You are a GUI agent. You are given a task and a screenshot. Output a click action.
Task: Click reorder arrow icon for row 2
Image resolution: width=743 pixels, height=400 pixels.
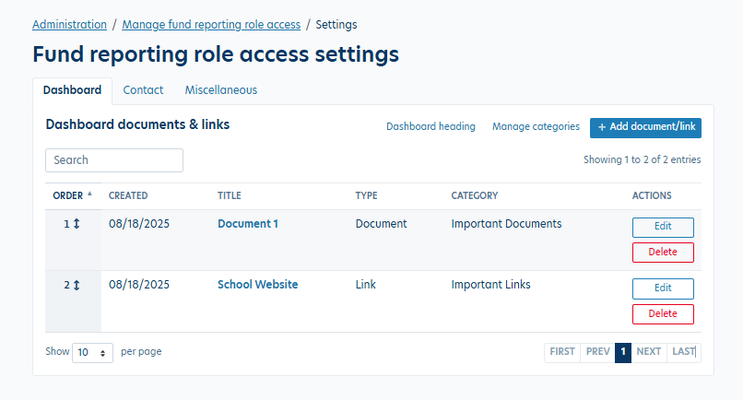click(77, 285)
